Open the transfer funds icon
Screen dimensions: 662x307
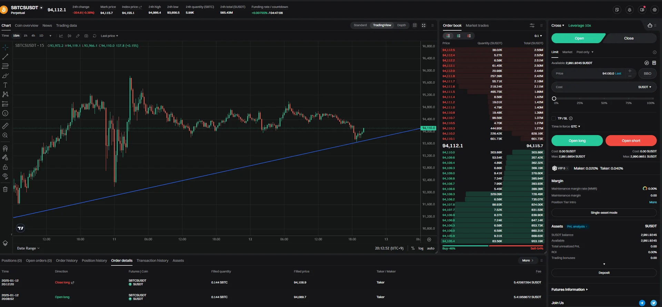point(646,63)
